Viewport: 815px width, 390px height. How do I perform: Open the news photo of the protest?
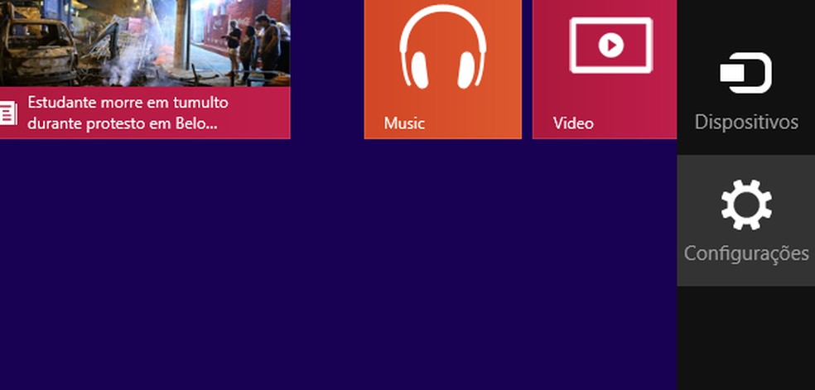tap(145, 43)
